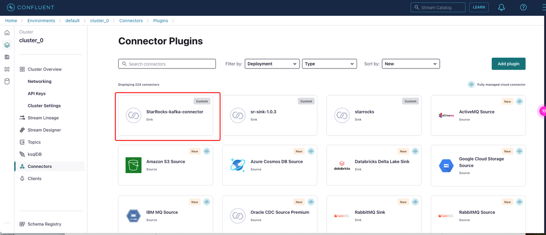Click the Search connectors input field
The image size is (546, 235).
click(x=167, y=64)
